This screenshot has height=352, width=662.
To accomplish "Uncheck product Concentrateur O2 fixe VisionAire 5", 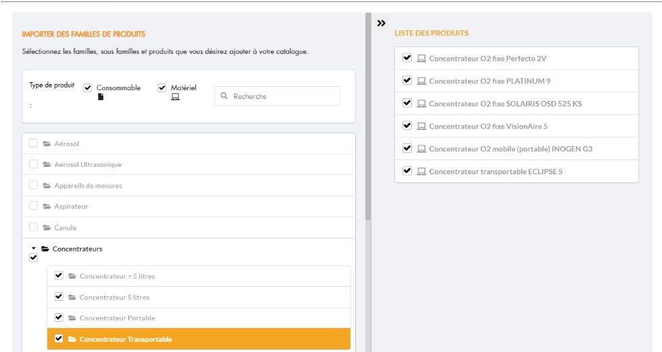I will [x=407, y=126].
